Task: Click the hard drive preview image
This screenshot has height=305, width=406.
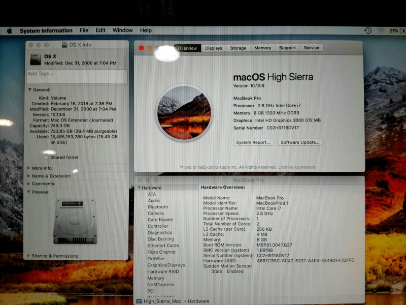Action: (x=75, y=221)
